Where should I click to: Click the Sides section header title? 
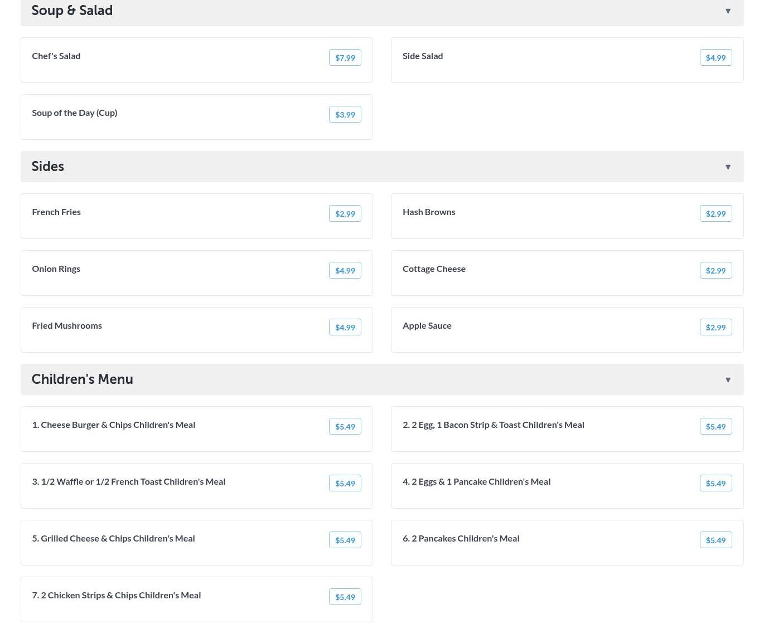point(48,167)
